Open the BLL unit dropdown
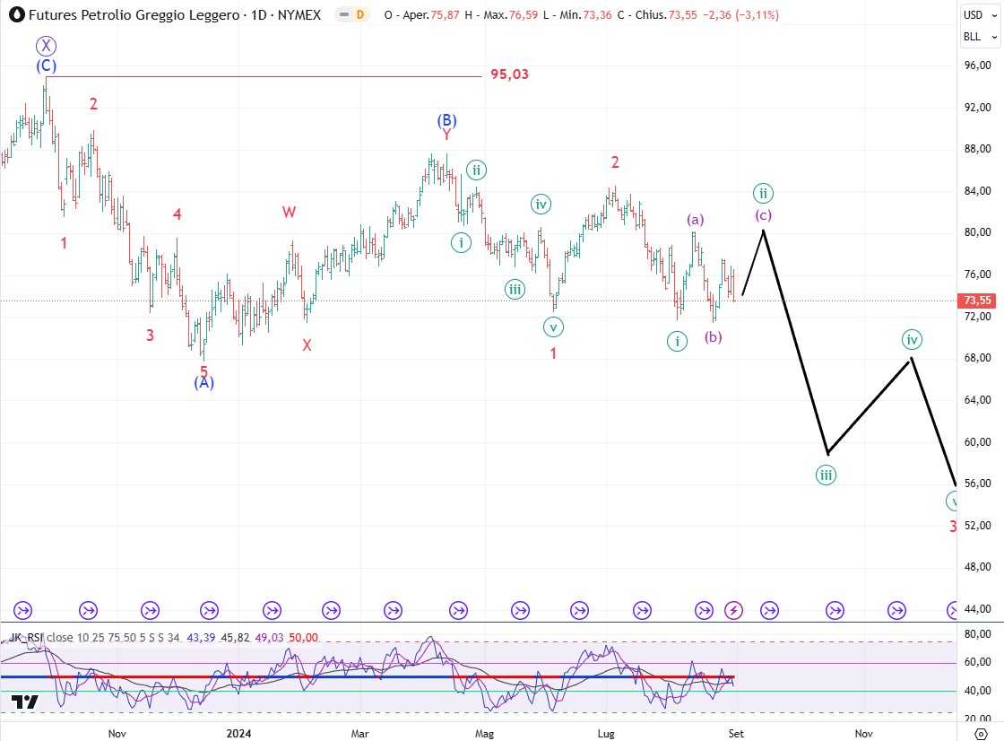 [981, 37]
